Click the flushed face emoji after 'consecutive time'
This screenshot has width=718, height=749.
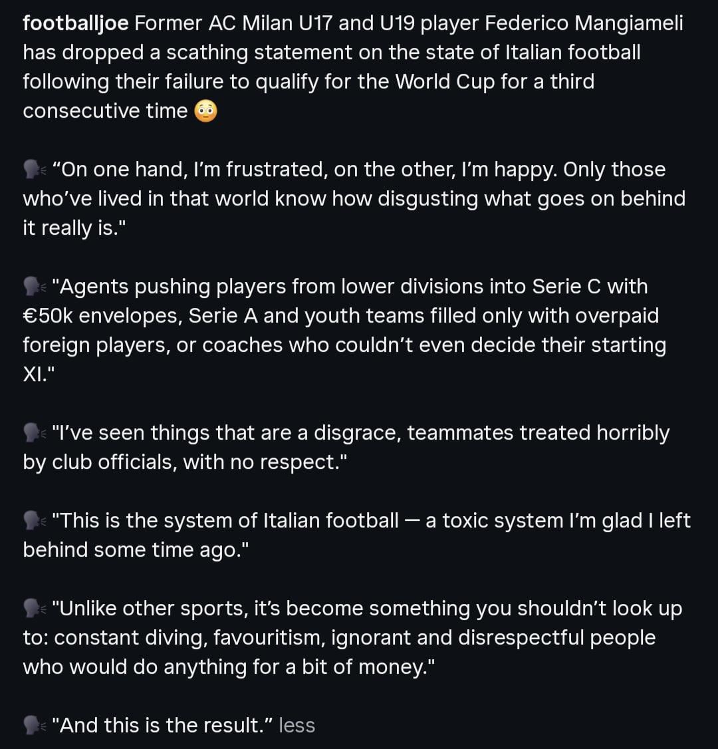(205, 111)
